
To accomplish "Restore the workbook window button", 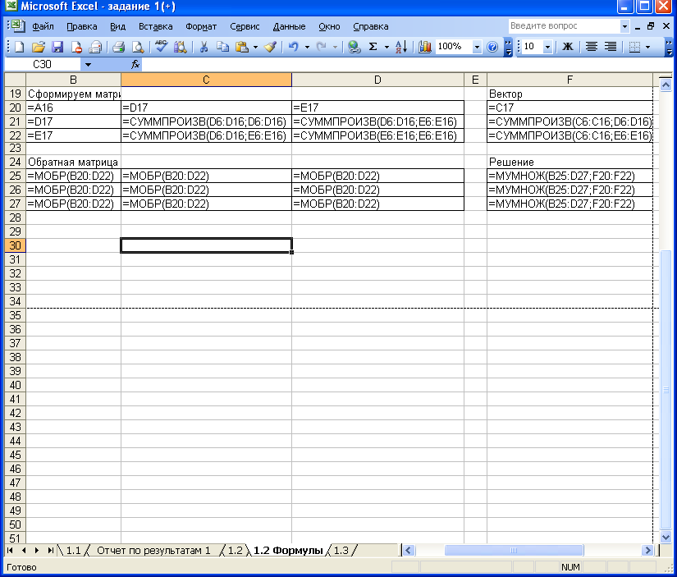I will pos(651,26).
